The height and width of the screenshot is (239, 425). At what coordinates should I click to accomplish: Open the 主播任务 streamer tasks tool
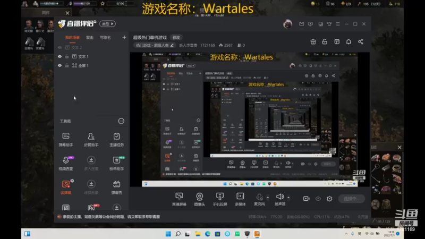click(116, 139)
